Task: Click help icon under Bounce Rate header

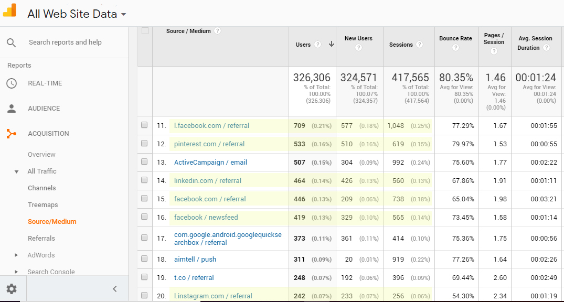Action: 456,48
